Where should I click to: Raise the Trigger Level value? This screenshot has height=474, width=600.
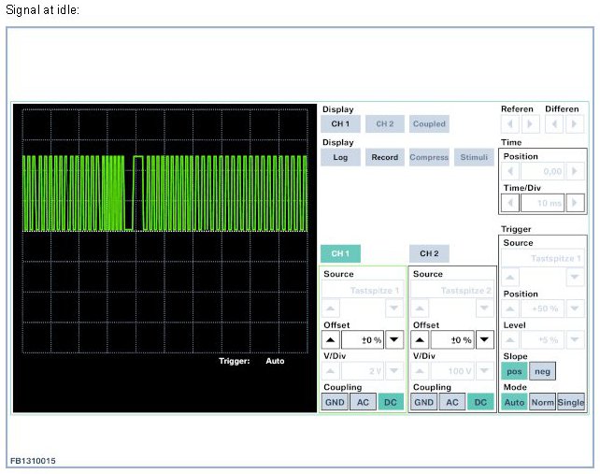click(x=510, y=339)
